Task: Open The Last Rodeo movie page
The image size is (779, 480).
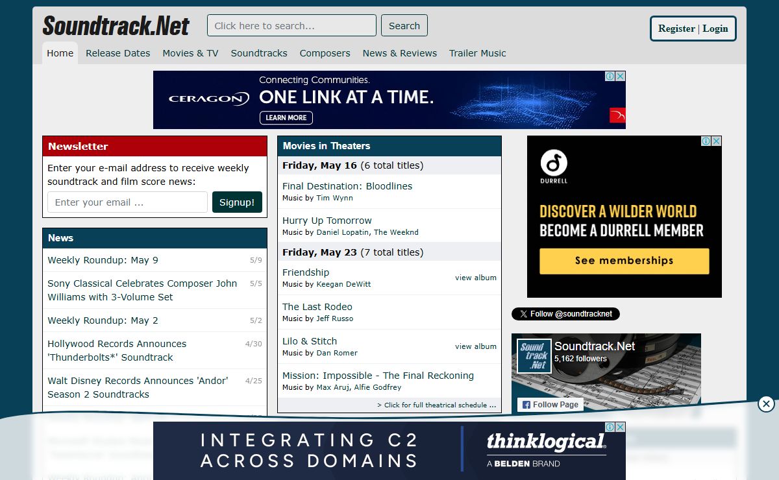Action: 317,307
